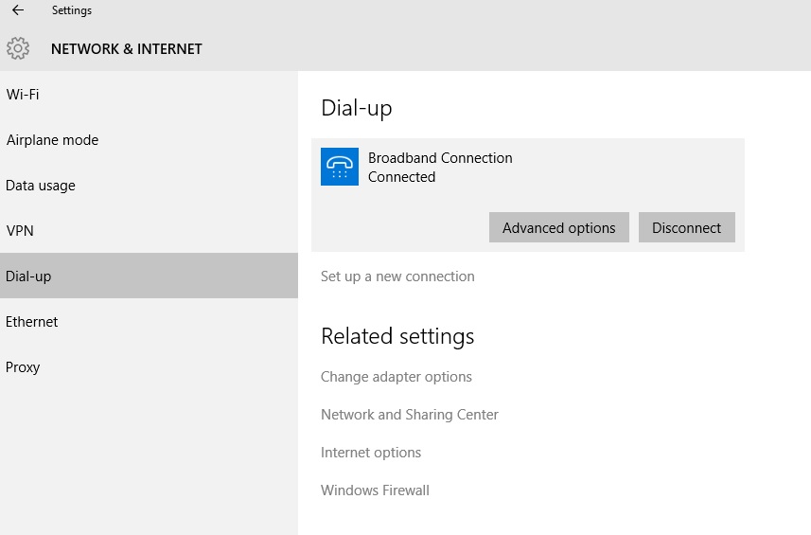Set up a new connection
The width and height of the screenshot is (811, 535).
397,276
